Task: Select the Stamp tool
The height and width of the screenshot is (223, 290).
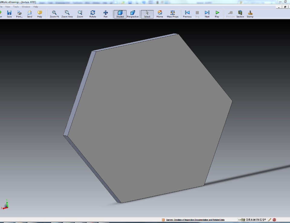Action: 250,14
